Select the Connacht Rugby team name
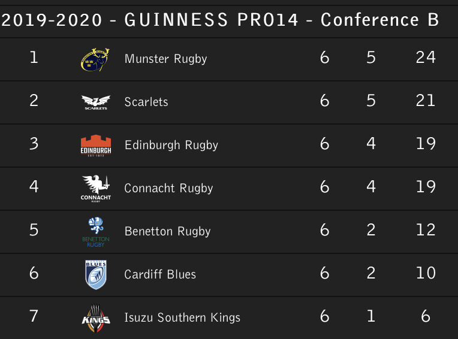 pyautogui.click(x=168, y=188)
